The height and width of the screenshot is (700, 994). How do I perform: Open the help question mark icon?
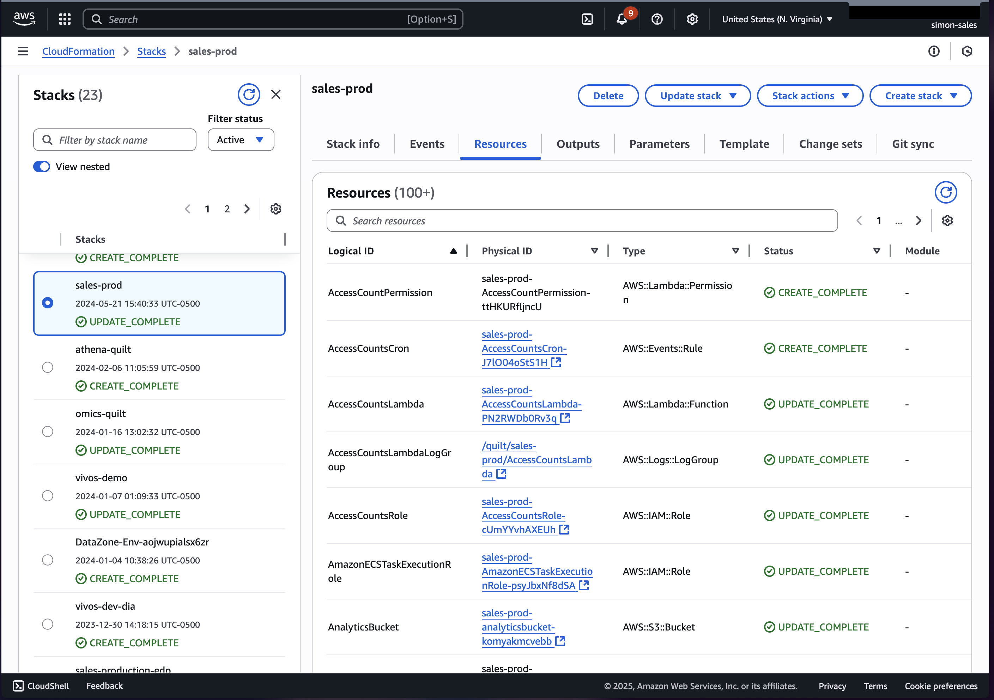tap(657, 19)
